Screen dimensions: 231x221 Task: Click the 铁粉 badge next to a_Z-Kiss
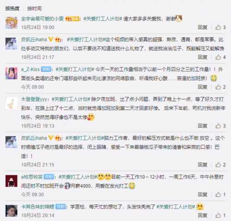pyautogui.click(x=46, y=70)
